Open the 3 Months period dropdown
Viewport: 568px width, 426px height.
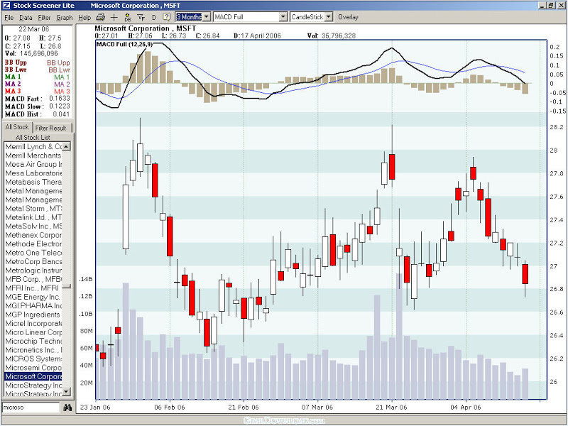point(207,17)
